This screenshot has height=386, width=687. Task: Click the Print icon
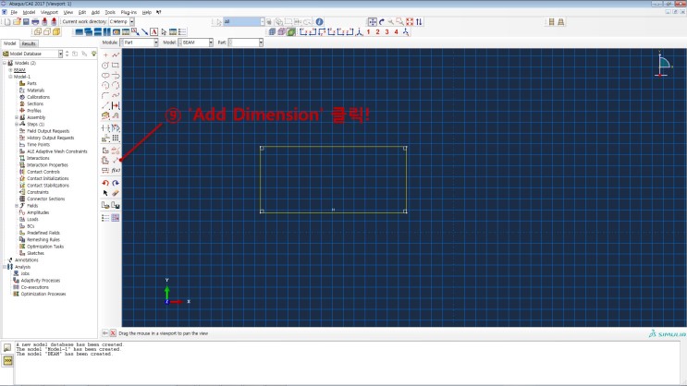tap(35, 21)
